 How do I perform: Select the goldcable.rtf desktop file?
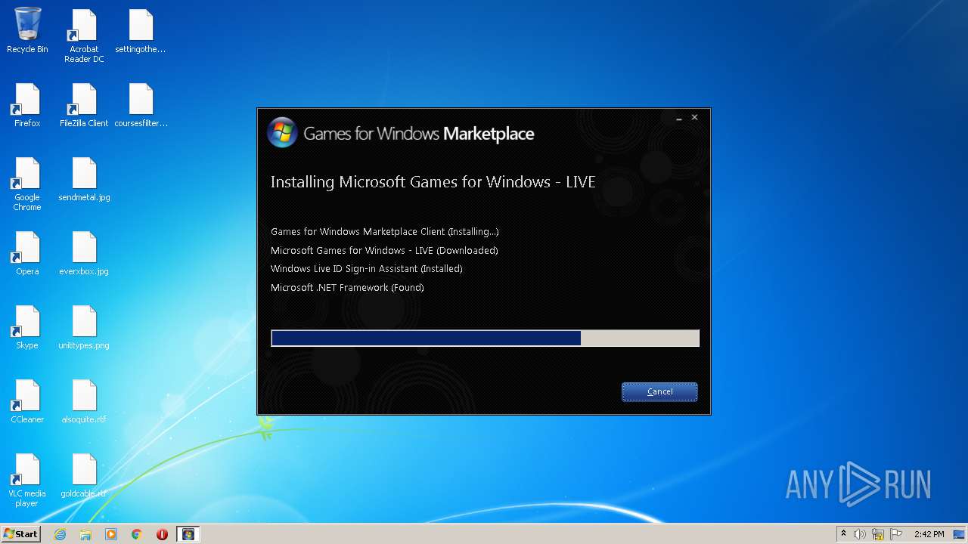[x=84, y=475]
